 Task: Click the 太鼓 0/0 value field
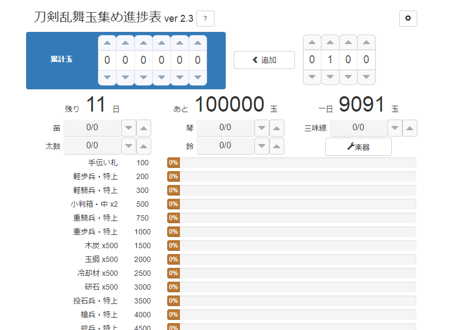[92, 146]
